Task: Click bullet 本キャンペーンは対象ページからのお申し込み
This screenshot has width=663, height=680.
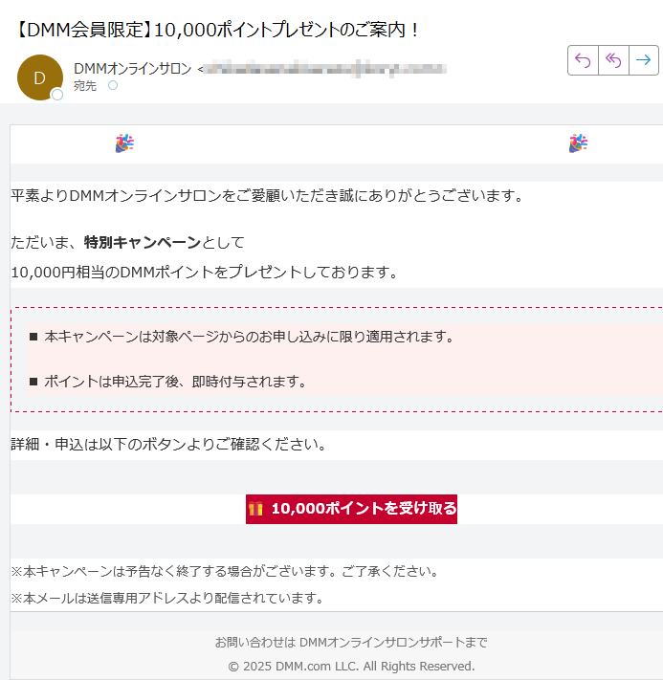Action: [249, 337]
